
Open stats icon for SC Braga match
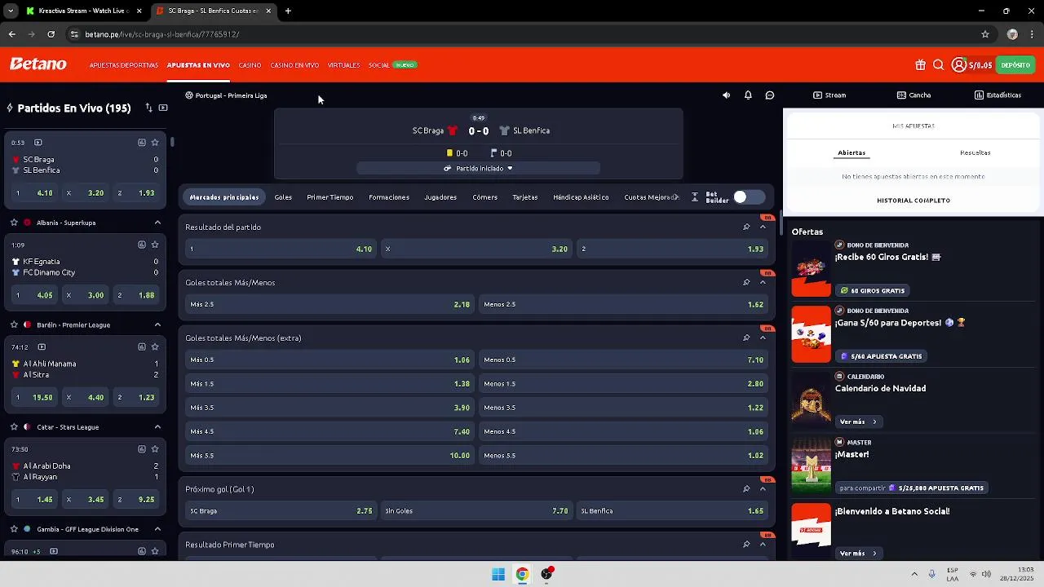(x=142, y=143)
